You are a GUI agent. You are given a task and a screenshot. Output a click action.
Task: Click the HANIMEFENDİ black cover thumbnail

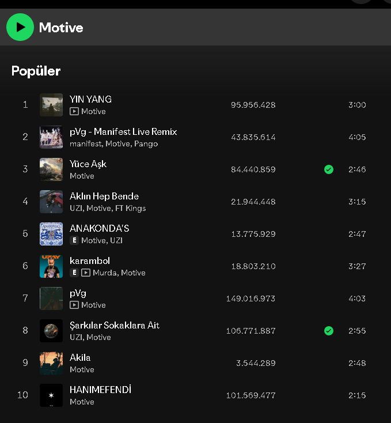tap(51, 395)
